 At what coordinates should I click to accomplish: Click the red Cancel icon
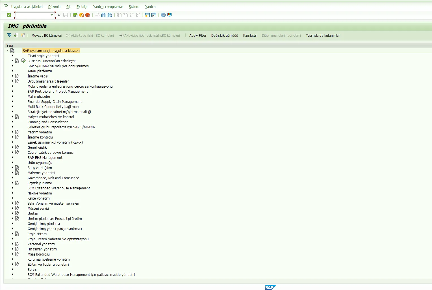point(88,15)
